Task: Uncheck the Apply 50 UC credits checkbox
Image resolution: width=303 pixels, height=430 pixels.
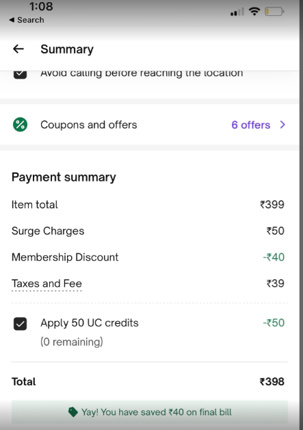Action: coord(21,324)
